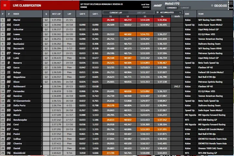Click the MotoE series logo
Screen dimensions: 234x156
pos(158,6)
